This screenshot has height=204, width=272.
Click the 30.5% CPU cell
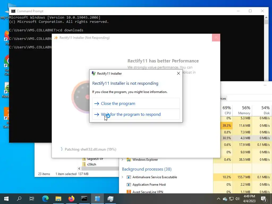point(227,138)
